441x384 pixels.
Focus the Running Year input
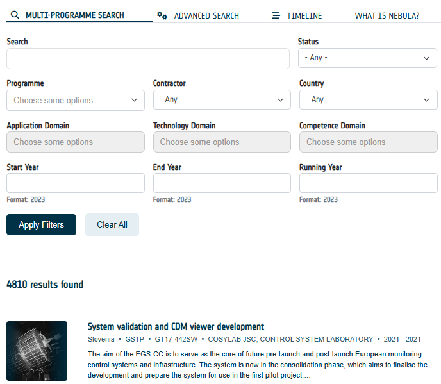point(368,183)
